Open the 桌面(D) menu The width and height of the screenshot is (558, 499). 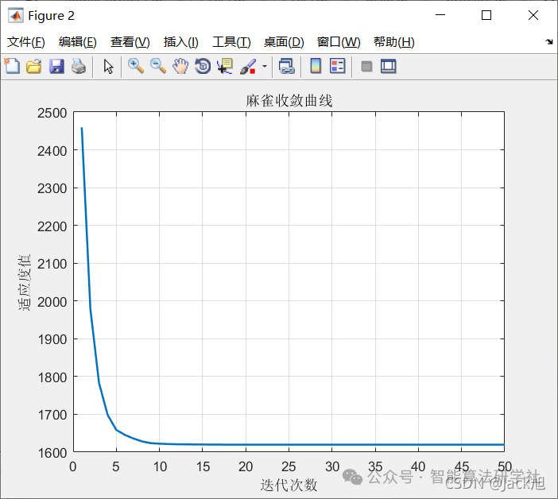coord(284,42)
